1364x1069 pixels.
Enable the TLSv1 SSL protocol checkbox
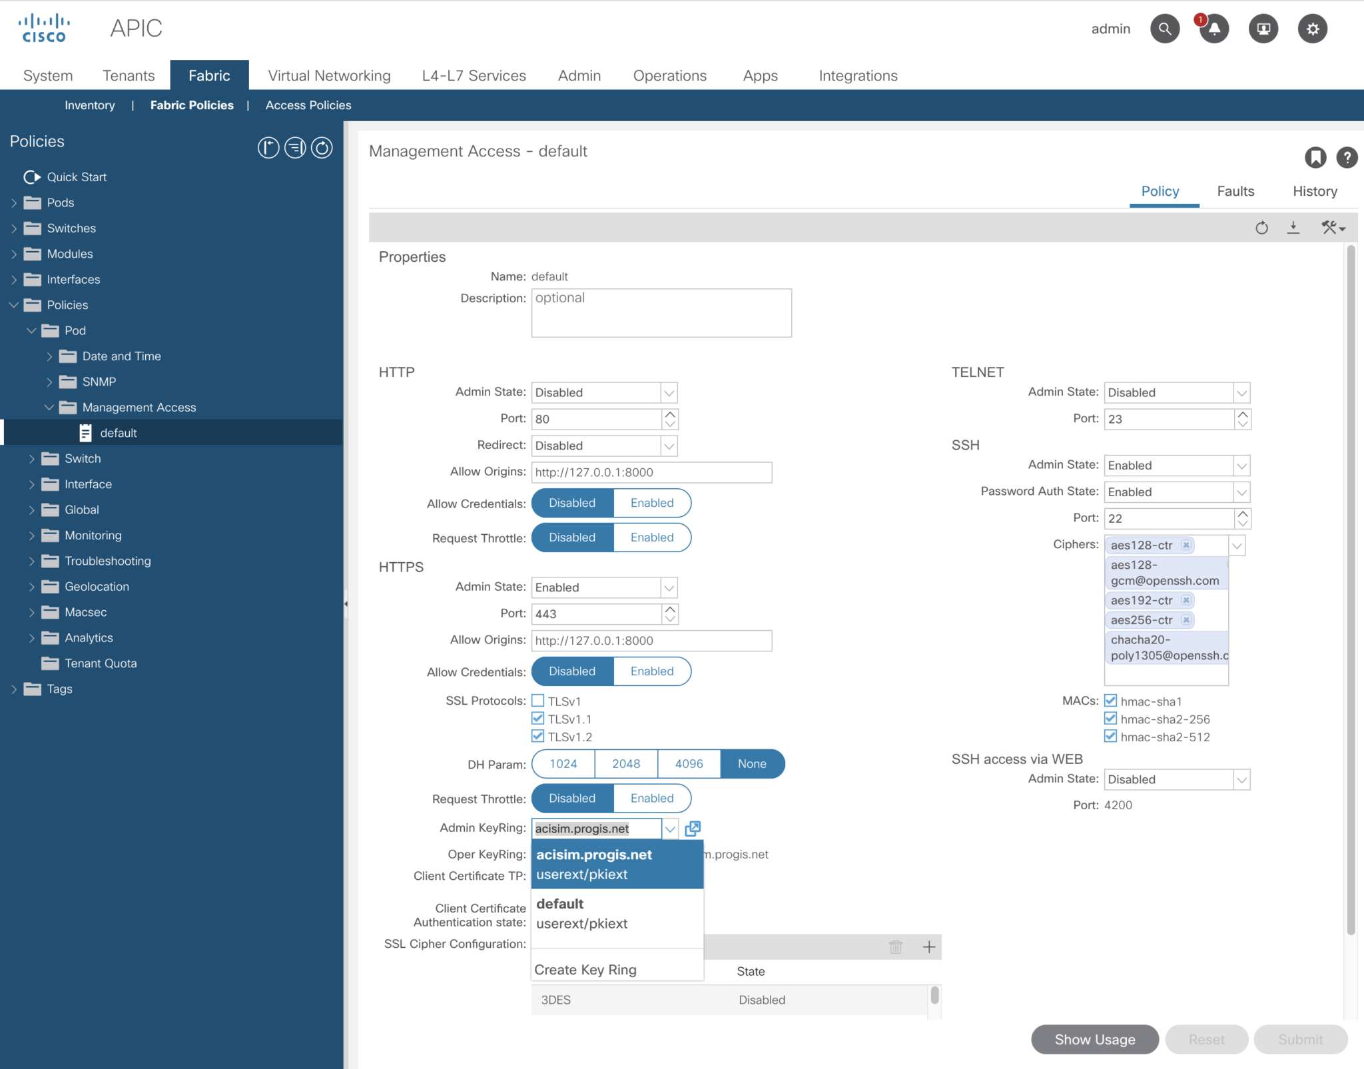[538, 701]
